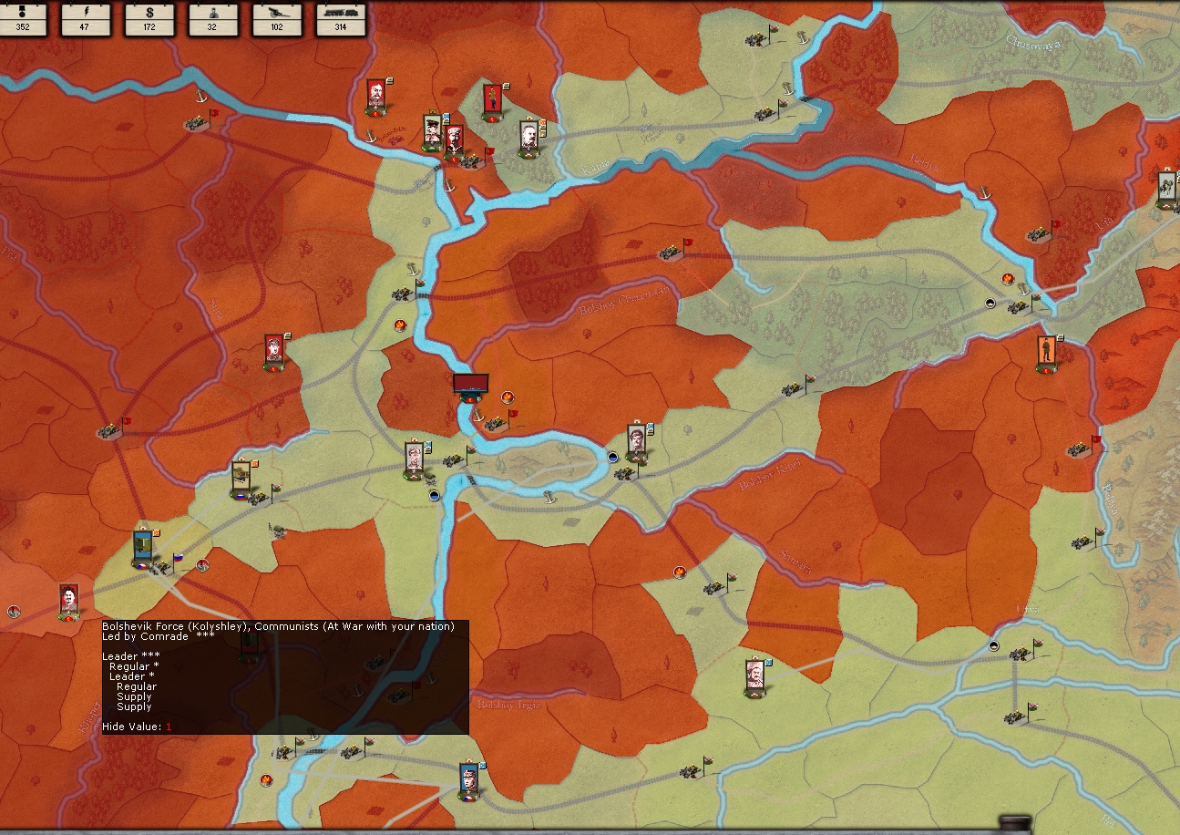
Task: Select the unit cut off at the right edge
Action: pos(1168,187)
